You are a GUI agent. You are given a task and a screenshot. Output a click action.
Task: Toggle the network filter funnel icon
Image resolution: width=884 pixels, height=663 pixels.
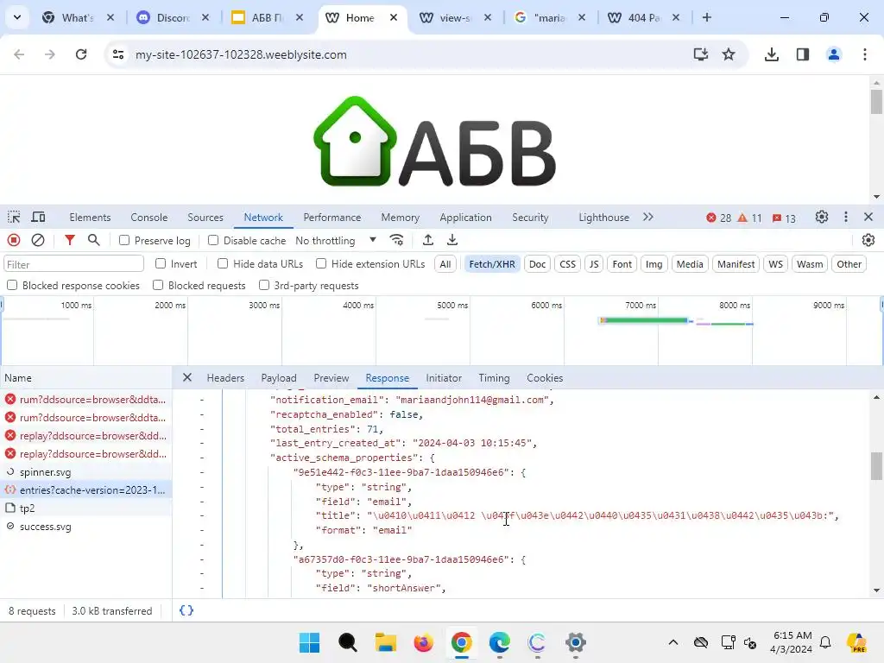[x=69, y=241]
